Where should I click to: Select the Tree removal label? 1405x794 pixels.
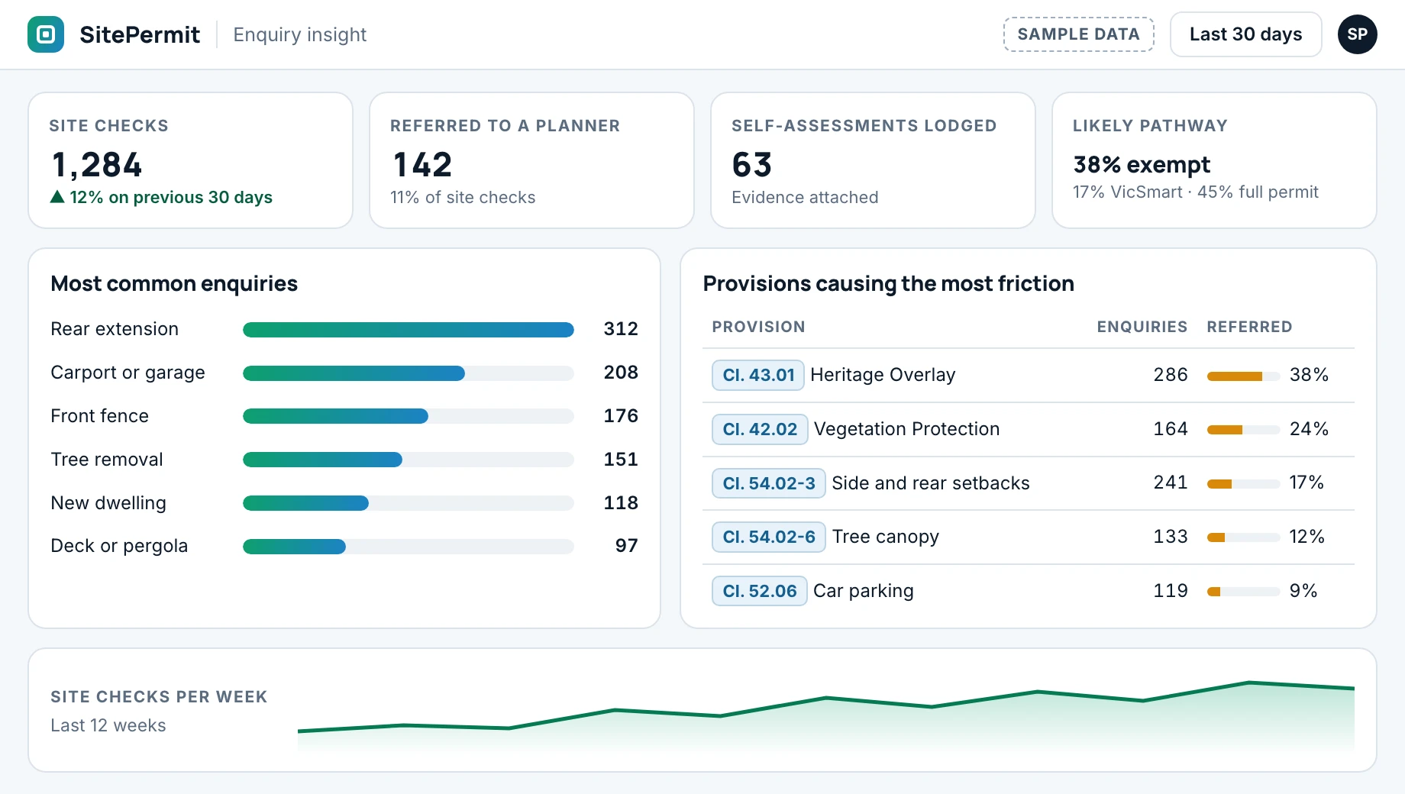(107, 460)
